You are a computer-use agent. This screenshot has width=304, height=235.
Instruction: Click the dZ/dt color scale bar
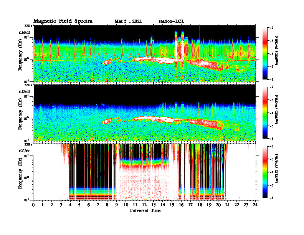(x=264, y=172)
